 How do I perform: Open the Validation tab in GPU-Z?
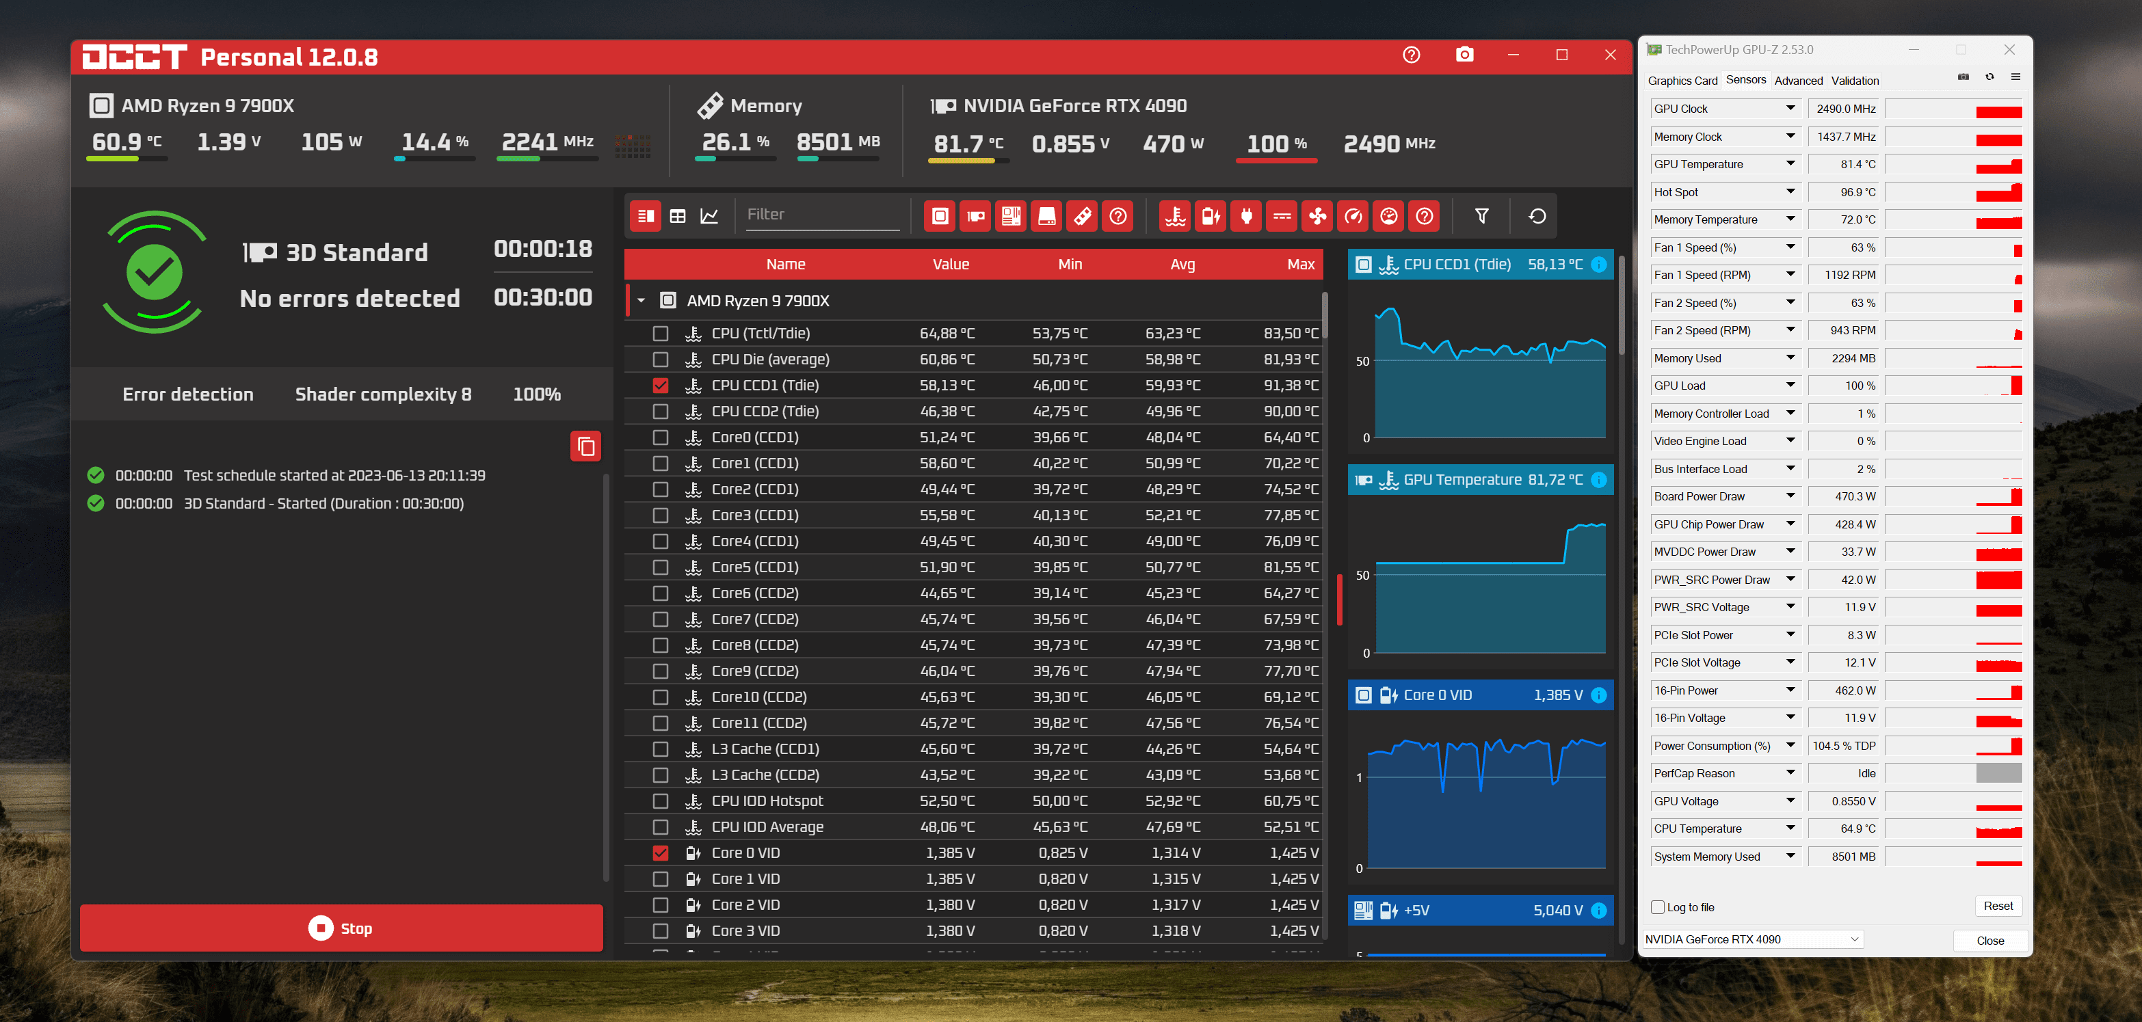point(1854,81)
